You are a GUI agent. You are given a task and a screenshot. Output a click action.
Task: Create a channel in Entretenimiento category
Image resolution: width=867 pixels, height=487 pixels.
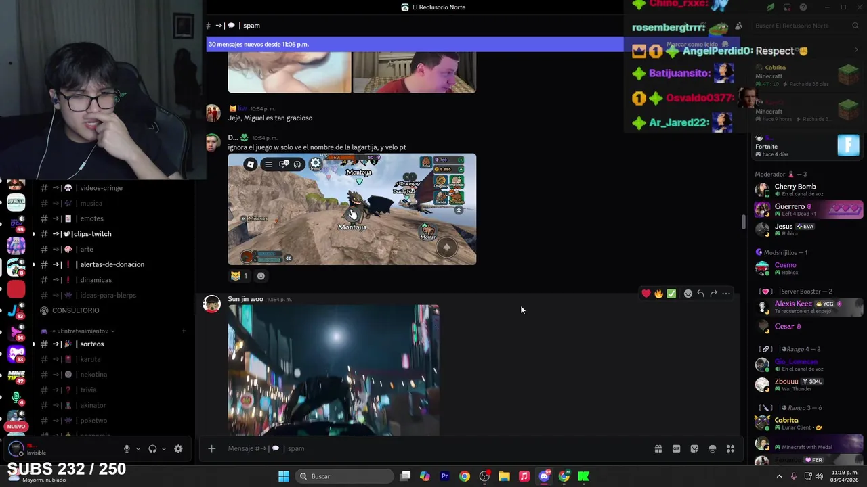(184, 331)
